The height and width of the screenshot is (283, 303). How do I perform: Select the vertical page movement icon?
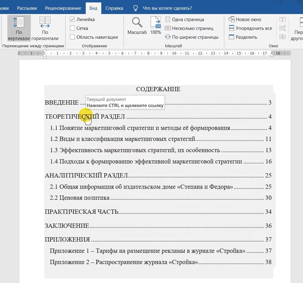tap(19, 28)
